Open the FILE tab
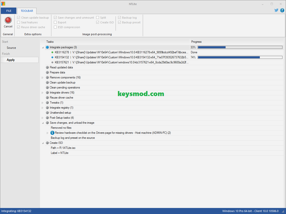The width and height of the screenshot is (286, 214). tap(9, 11)
